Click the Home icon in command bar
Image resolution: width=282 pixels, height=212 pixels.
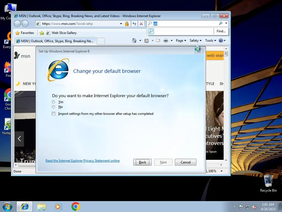click(x=134, y=41)
